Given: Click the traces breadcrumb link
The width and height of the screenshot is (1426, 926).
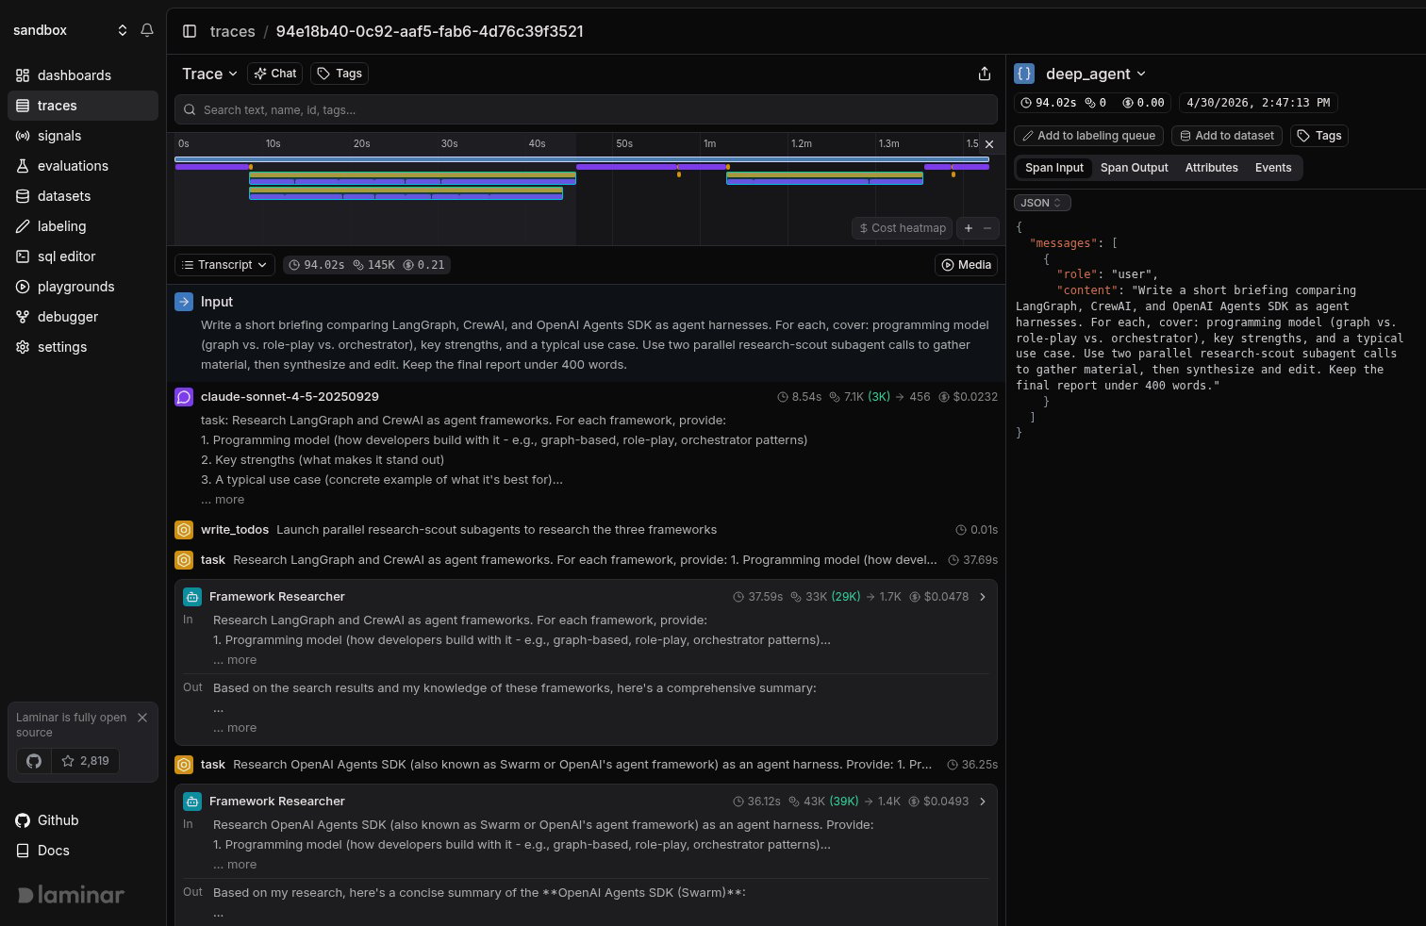Looking at the screenshot, I should 232,31.
